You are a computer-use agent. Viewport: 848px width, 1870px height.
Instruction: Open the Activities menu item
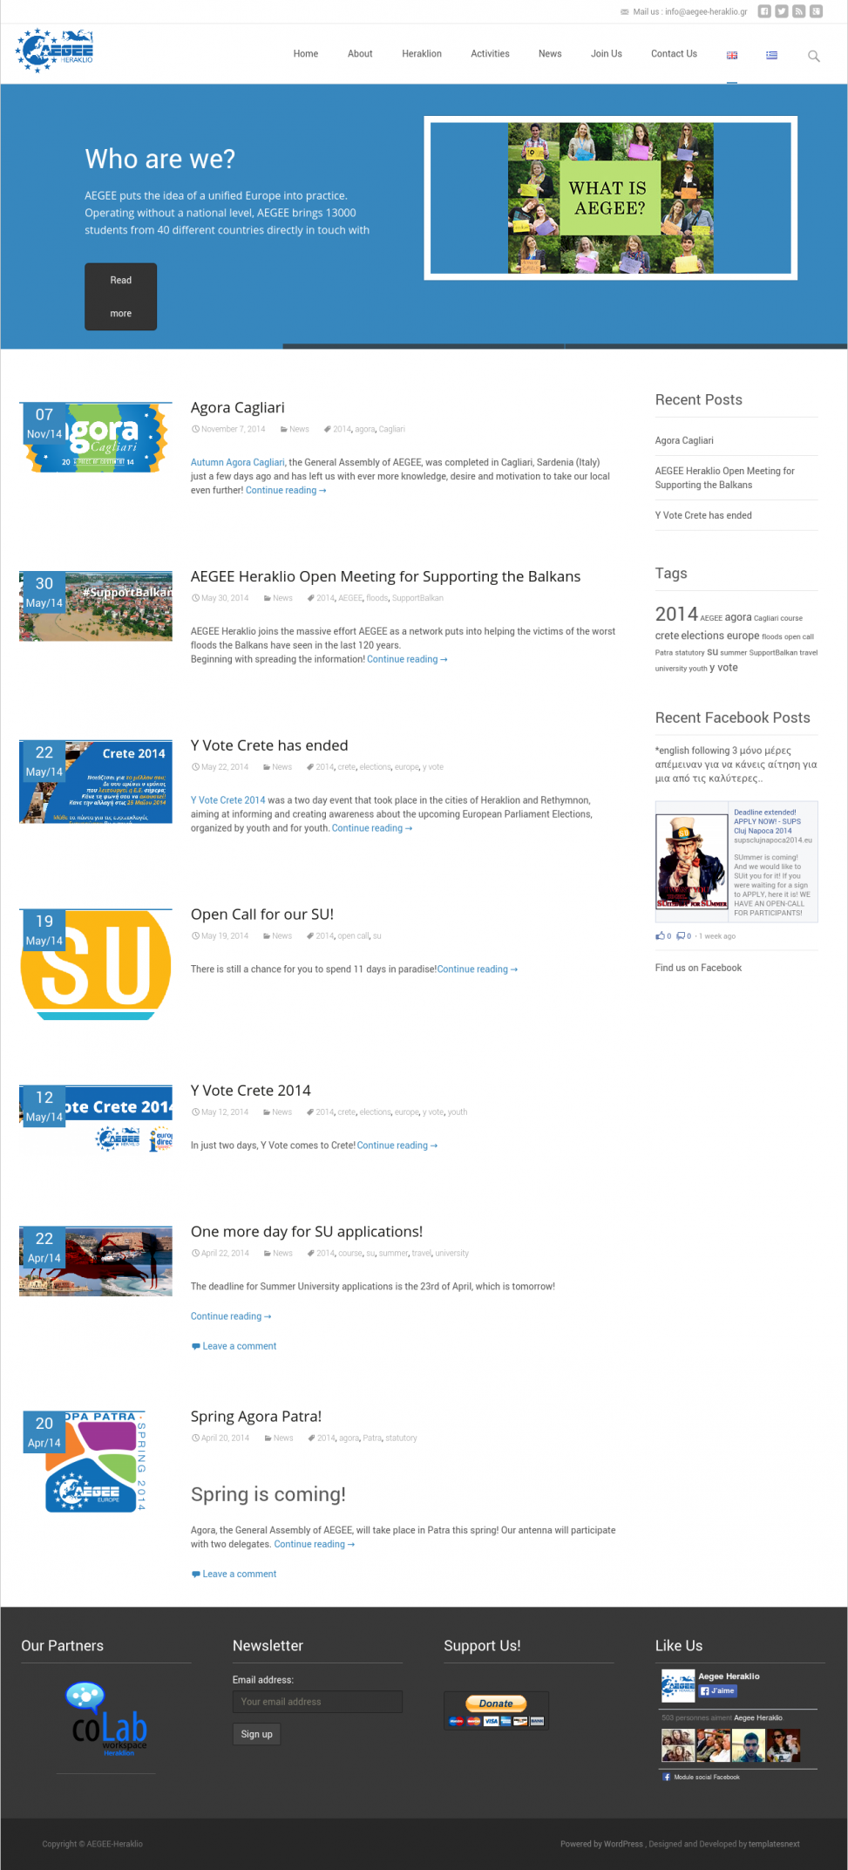tap(490, 54)
